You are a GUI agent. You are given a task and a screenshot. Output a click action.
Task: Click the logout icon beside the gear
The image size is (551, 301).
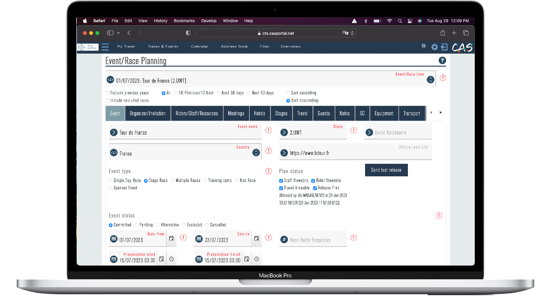(444, 47)
